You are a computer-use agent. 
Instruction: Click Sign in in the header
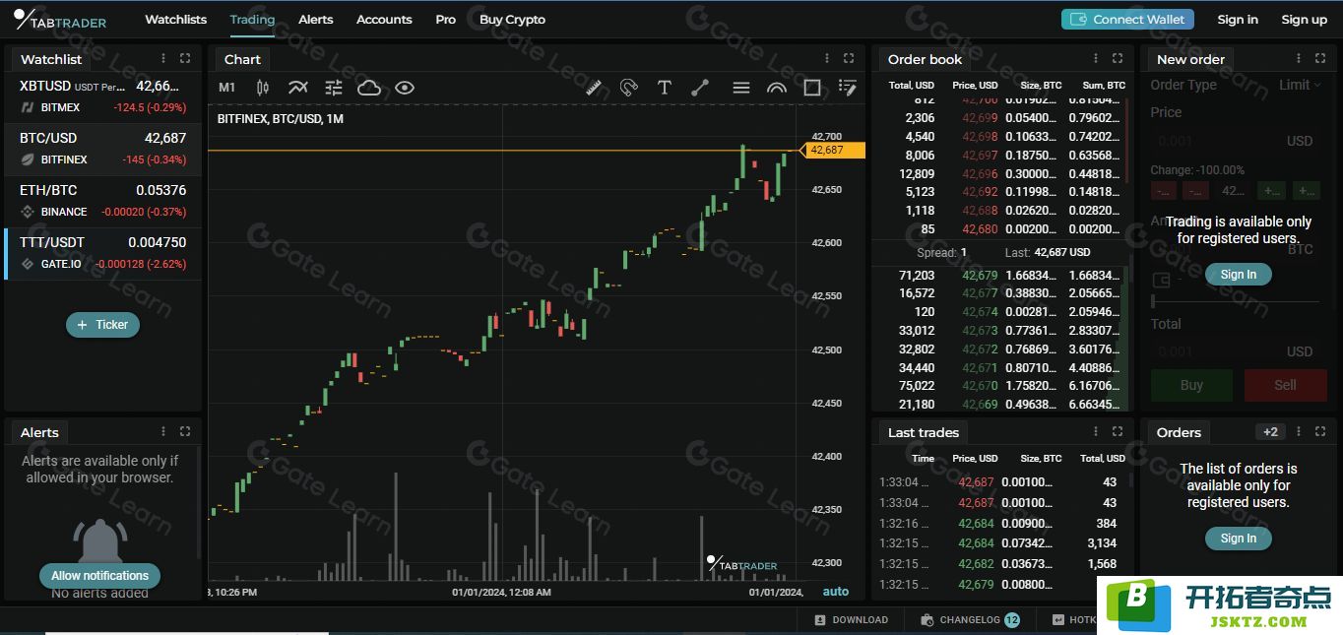1238,20
